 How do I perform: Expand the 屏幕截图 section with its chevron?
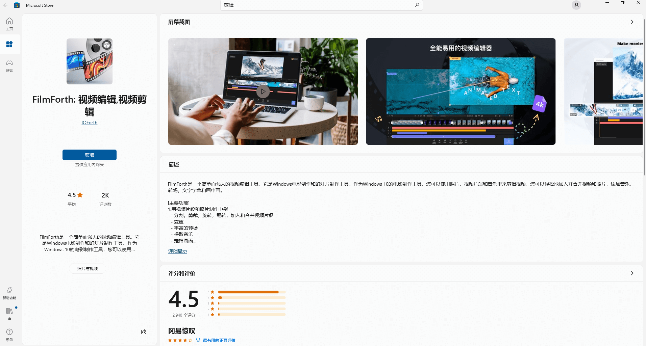click(x=632, y=22)
